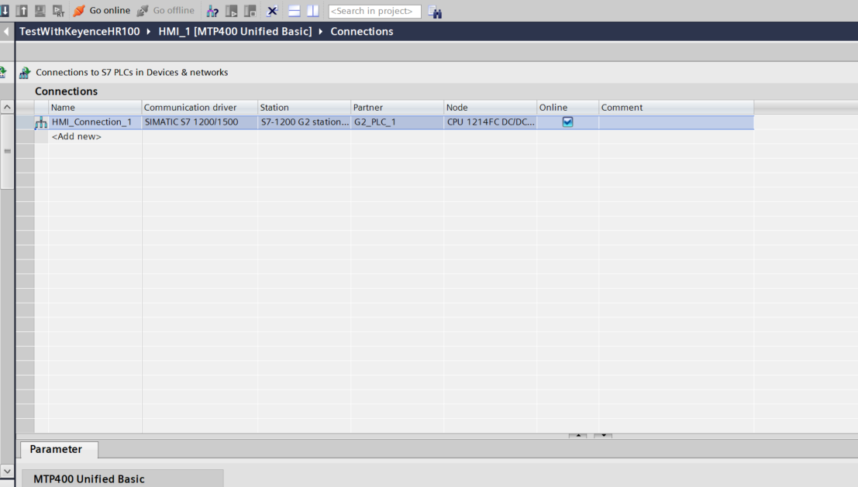Click the scroll up arrow on left scrollbar
The width and height of the screenshot is (858, 487).
7,107
